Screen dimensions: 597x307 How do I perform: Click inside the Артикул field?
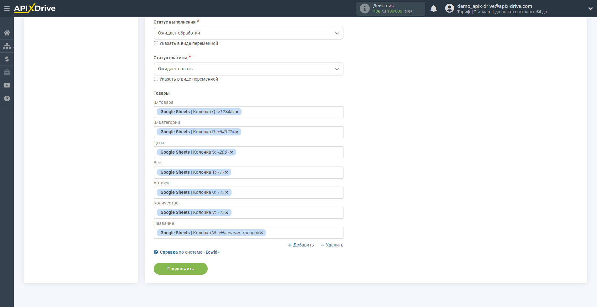(248, 193)
